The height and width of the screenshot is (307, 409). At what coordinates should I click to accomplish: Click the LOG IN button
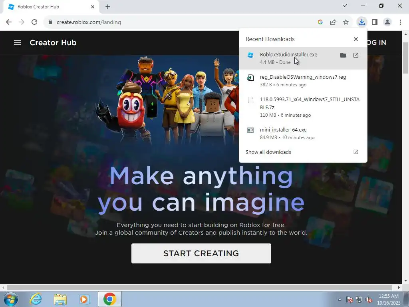point(376,42)
